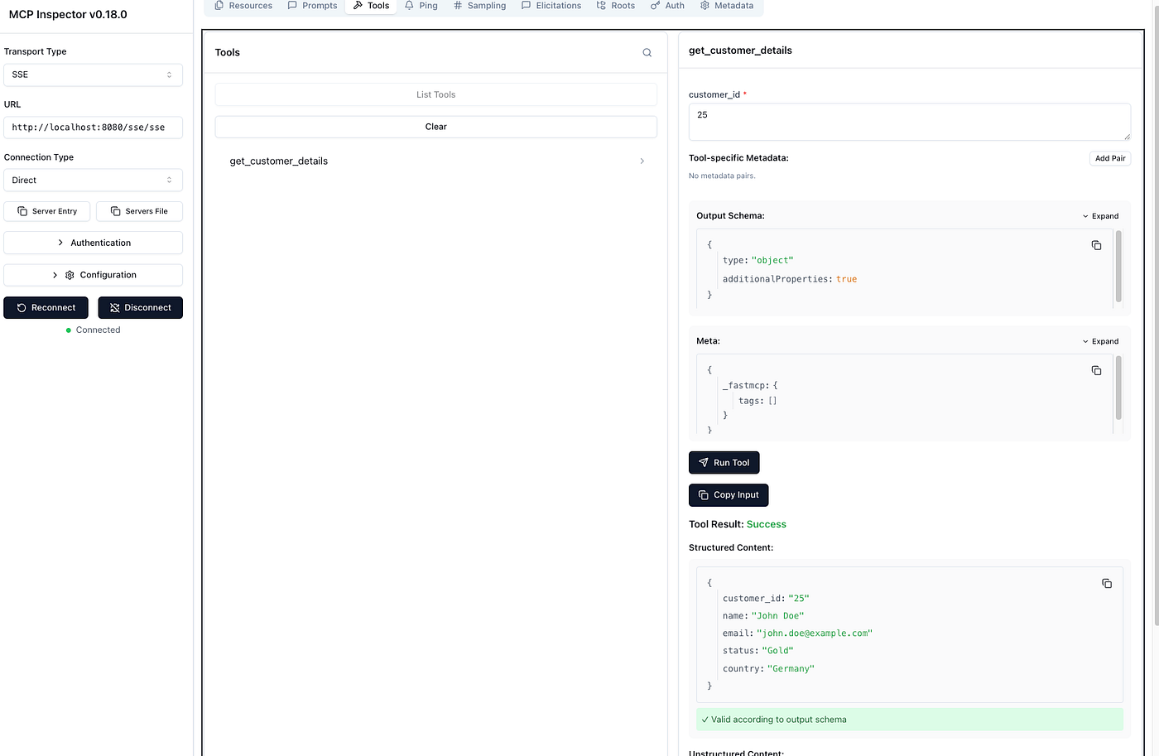Click the "No metadata pairs." text
Screen dimensions: 1159x756
[722, 176]
